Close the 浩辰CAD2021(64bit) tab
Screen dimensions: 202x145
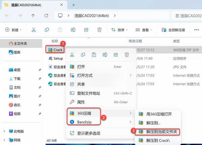(62, 5)
